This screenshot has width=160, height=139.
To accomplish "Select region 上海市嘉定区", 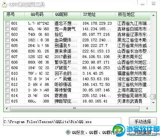I will tap(130, 90).
